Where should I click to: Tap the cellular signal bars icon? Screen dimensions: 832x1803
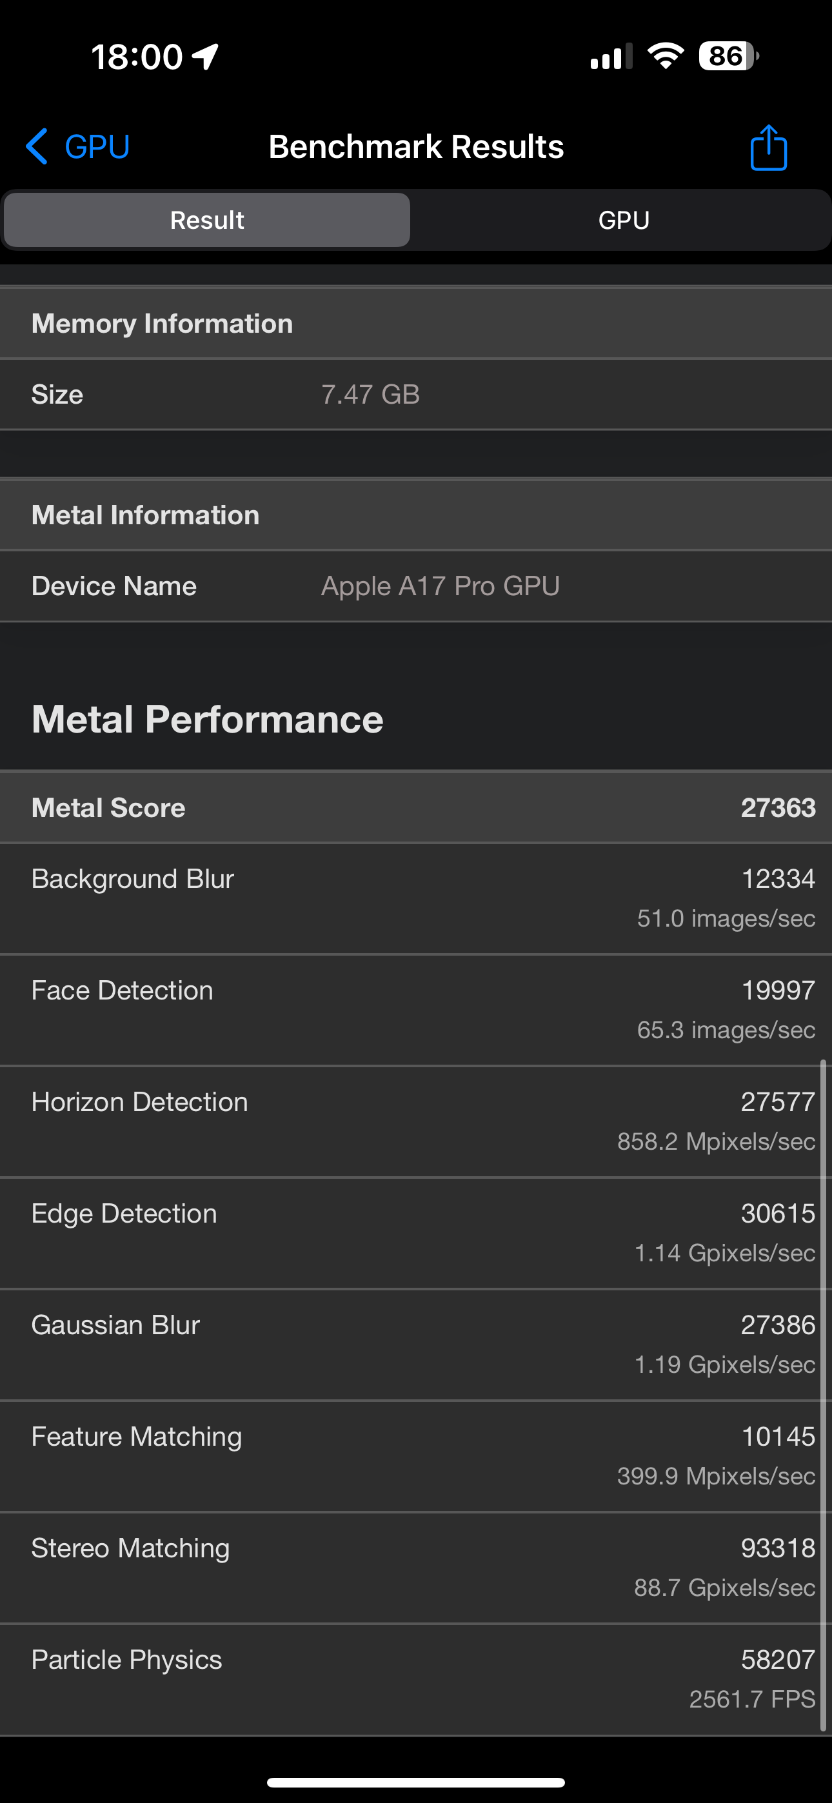[x=611, y=57]
